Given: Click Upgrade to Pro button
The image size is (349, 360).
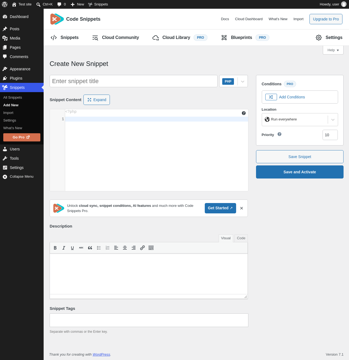Looking at the screenshot, I should click(x=326, y=19).
